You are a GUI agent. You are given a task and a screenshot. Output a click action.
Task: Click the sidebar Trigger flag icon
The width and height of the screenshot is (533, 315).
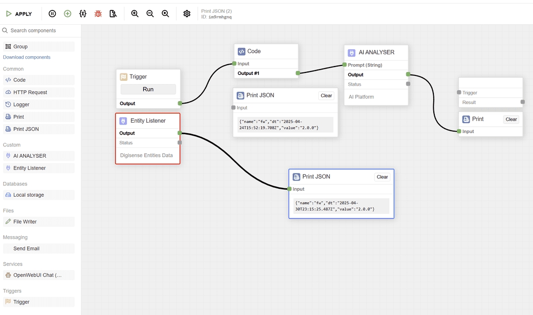pyautogui.click(x=8, y=301)
